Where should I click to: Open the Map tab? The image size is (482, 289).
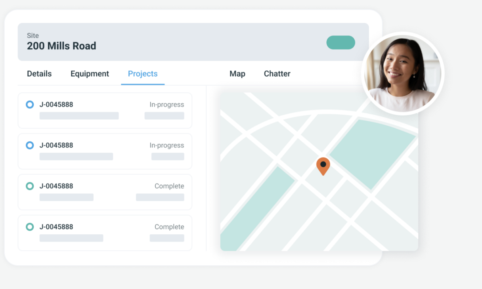click(237, 74)
